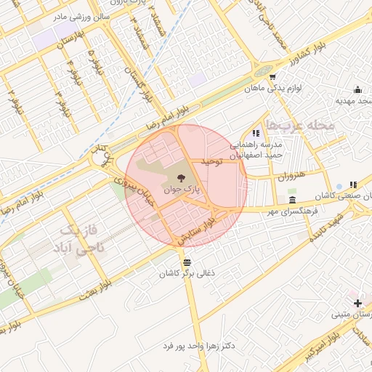
Task: Select the blue dot marker near صنعتی کاشان
Action: pyautogui.click(x=339, y=186)
